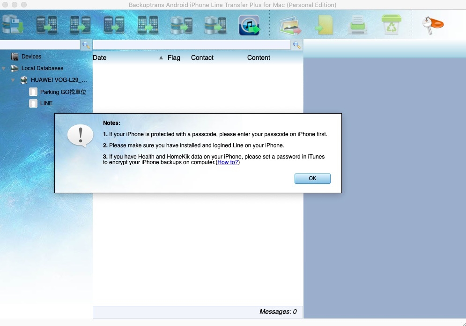Click the Notes: heading in dialog

111,123
